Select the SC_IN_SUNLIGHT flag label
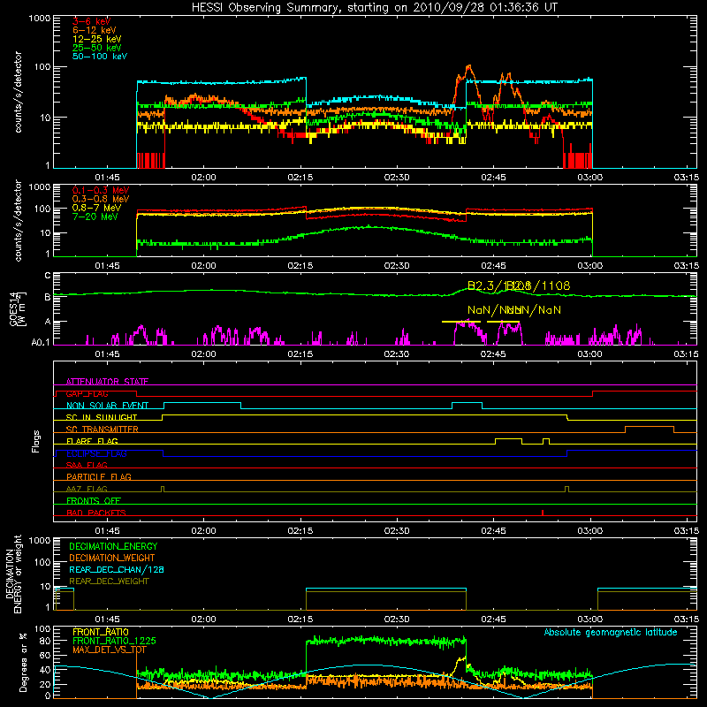Viewport: 707px width, 707px height. (x=102, y=417)
